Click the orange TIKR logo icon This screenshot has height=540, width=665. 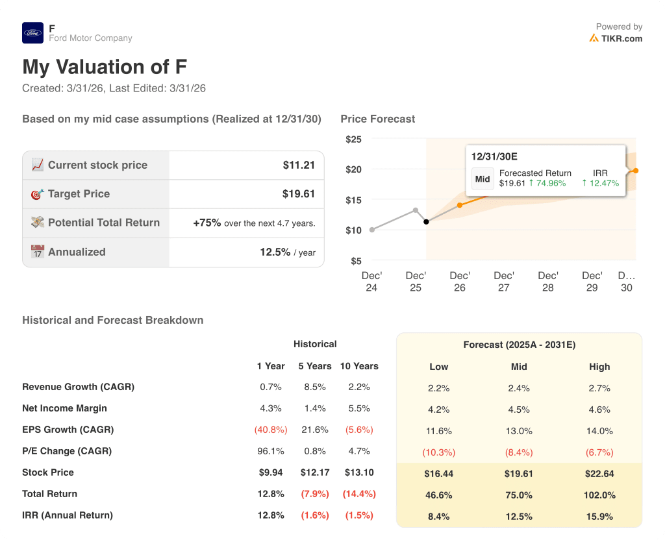[x=594, y=38]
